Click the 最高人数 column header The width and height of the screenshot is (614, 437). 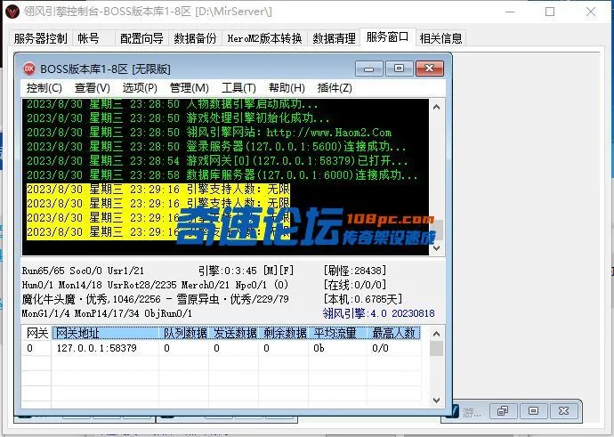tap(393, 333)
